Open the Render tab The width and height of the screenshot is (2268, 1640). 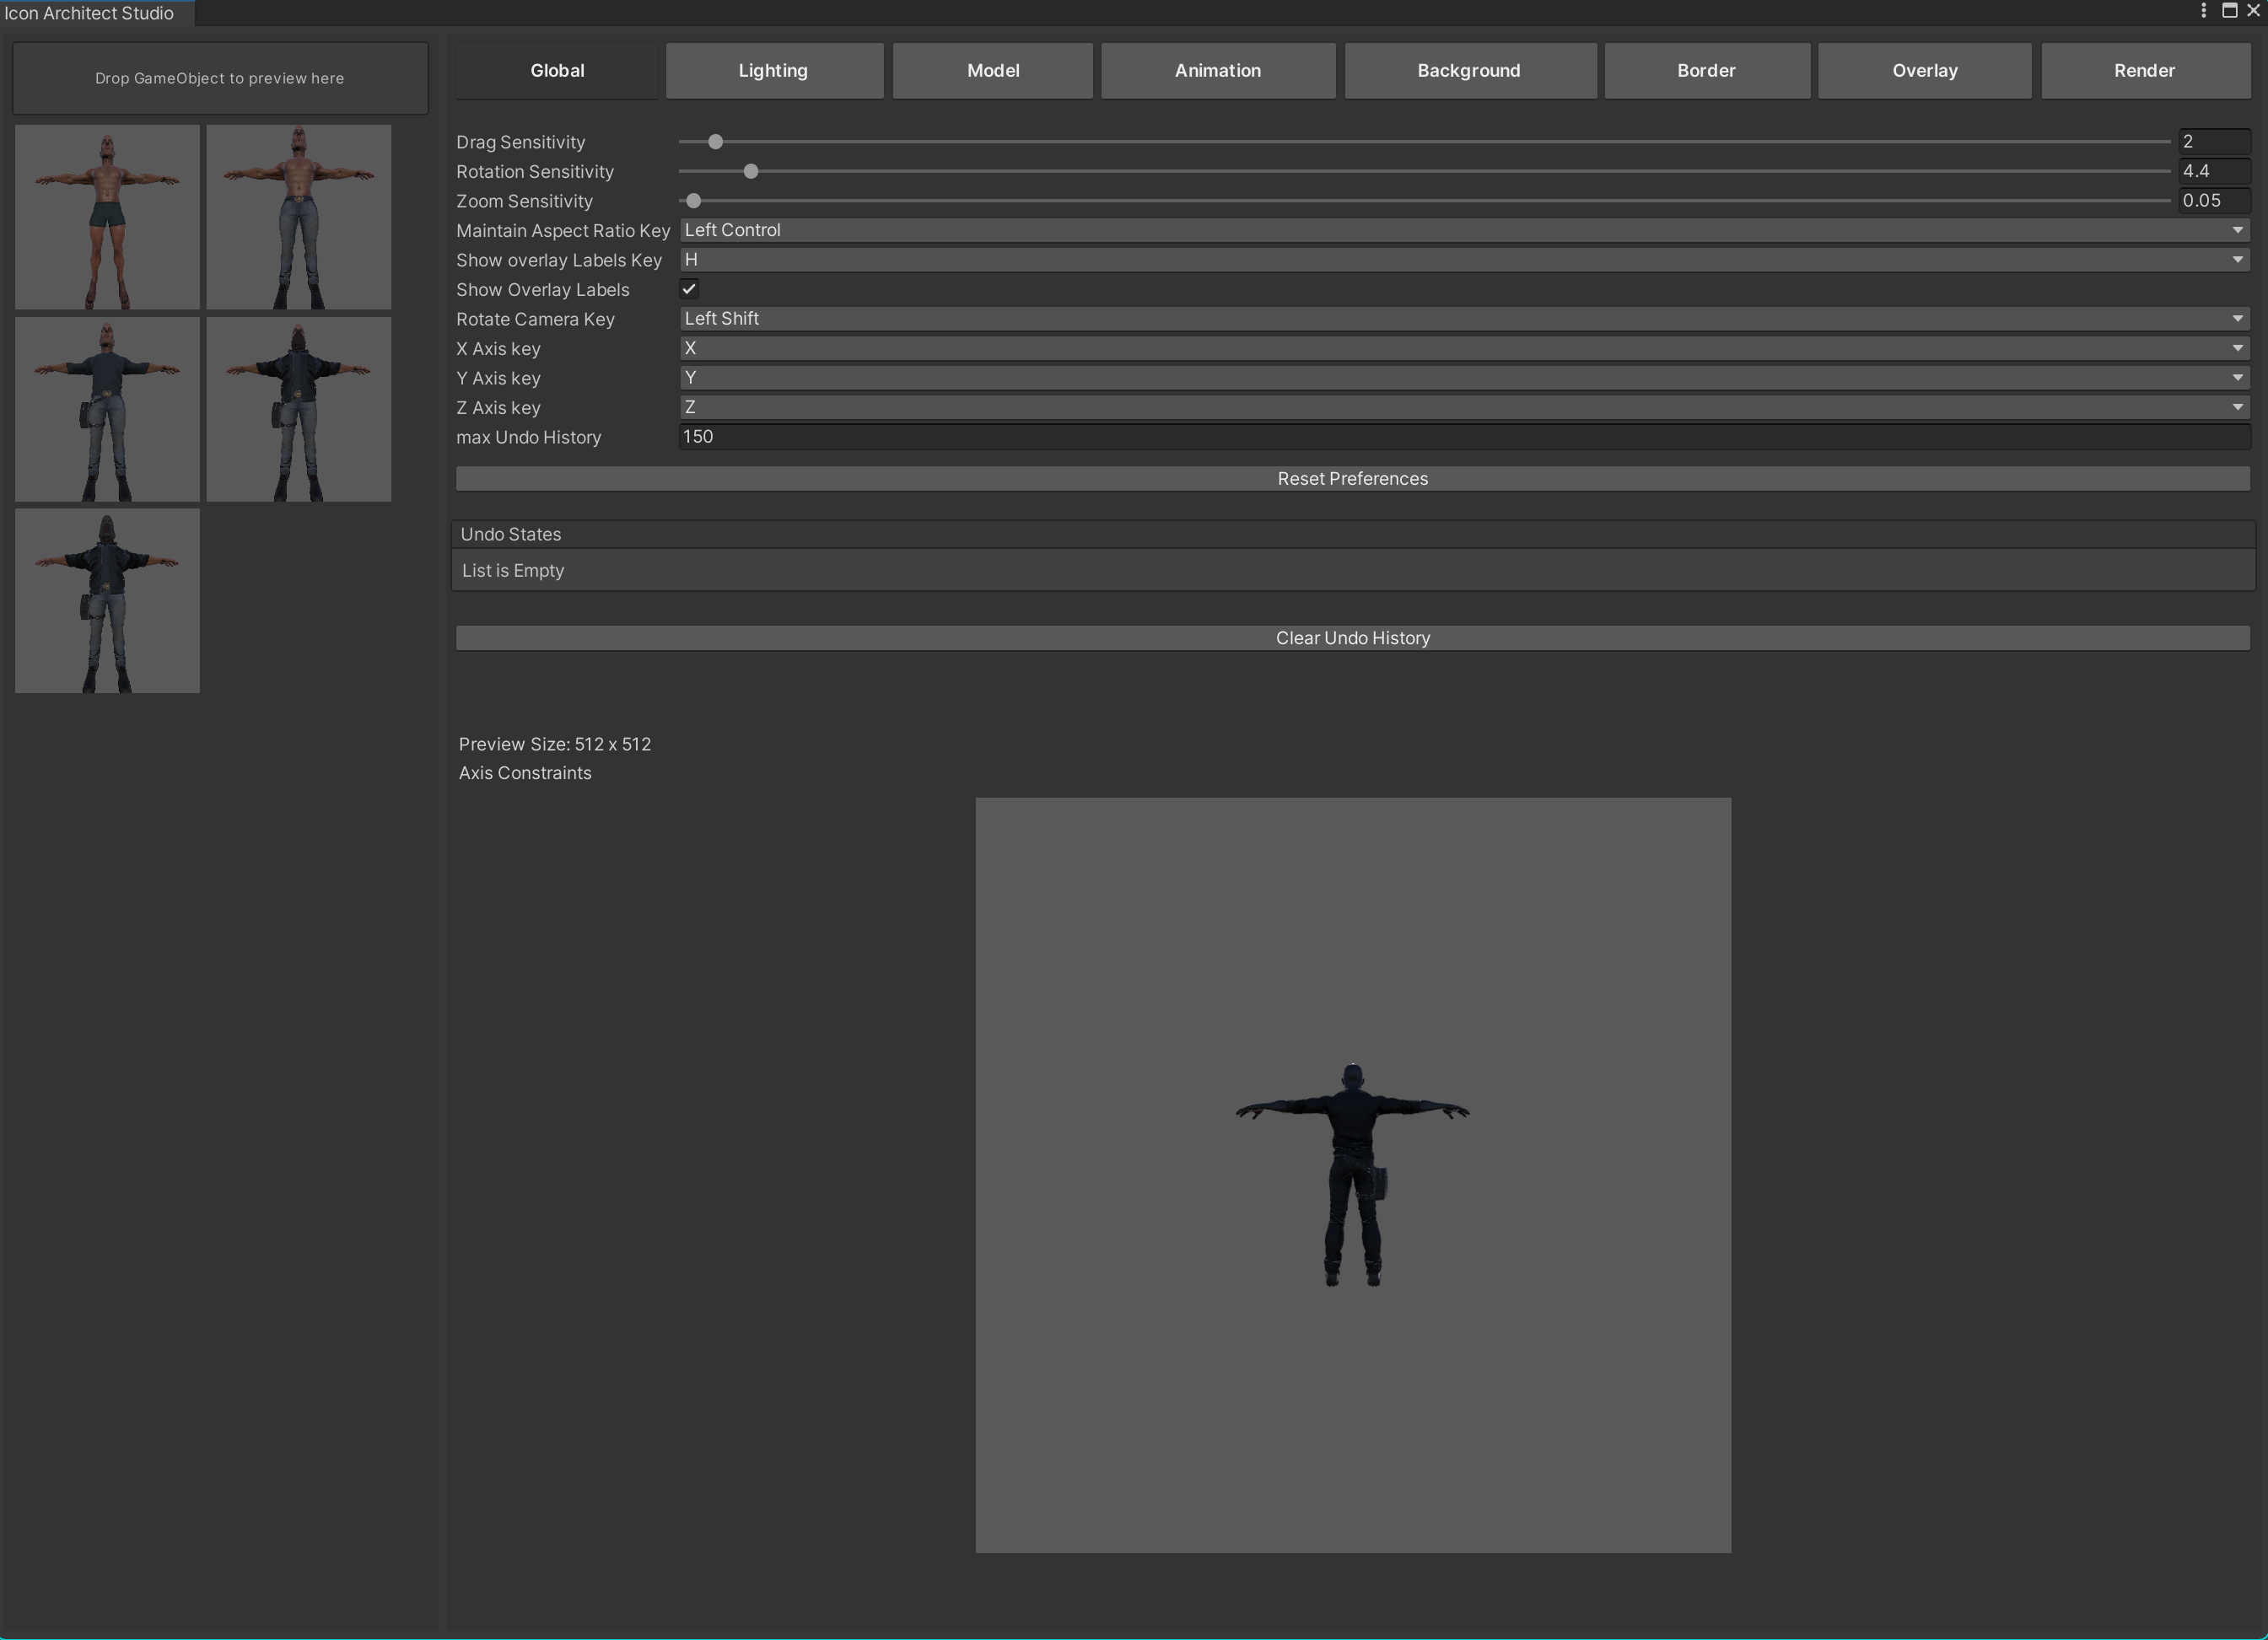(2144, 71)
